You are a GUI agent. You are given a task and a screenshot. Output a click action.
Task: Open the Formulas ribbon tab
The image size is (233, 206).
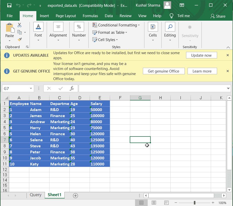tap(90, 16)
